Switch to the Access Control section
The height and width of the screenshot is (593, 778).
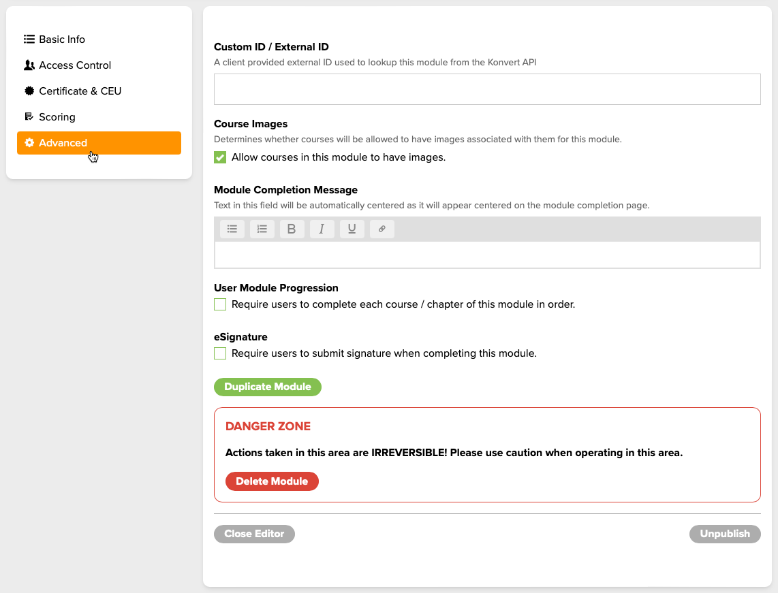tap(75, 65)
